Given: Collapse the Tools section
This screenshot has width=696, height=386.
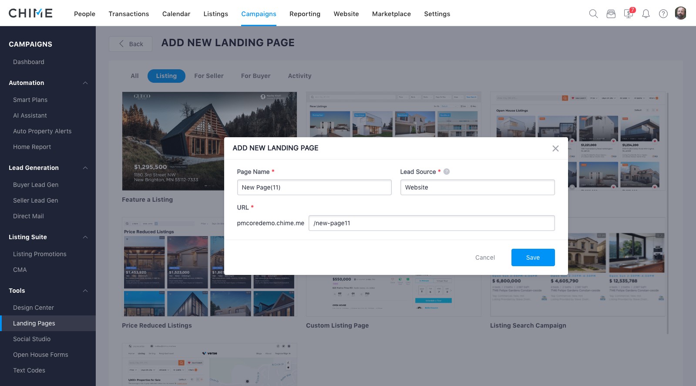Looking at the screenshot, I should [85, 291].
